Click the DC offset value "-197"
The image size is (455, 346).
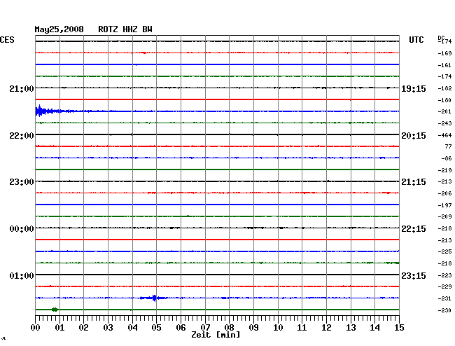coord(444,205)
